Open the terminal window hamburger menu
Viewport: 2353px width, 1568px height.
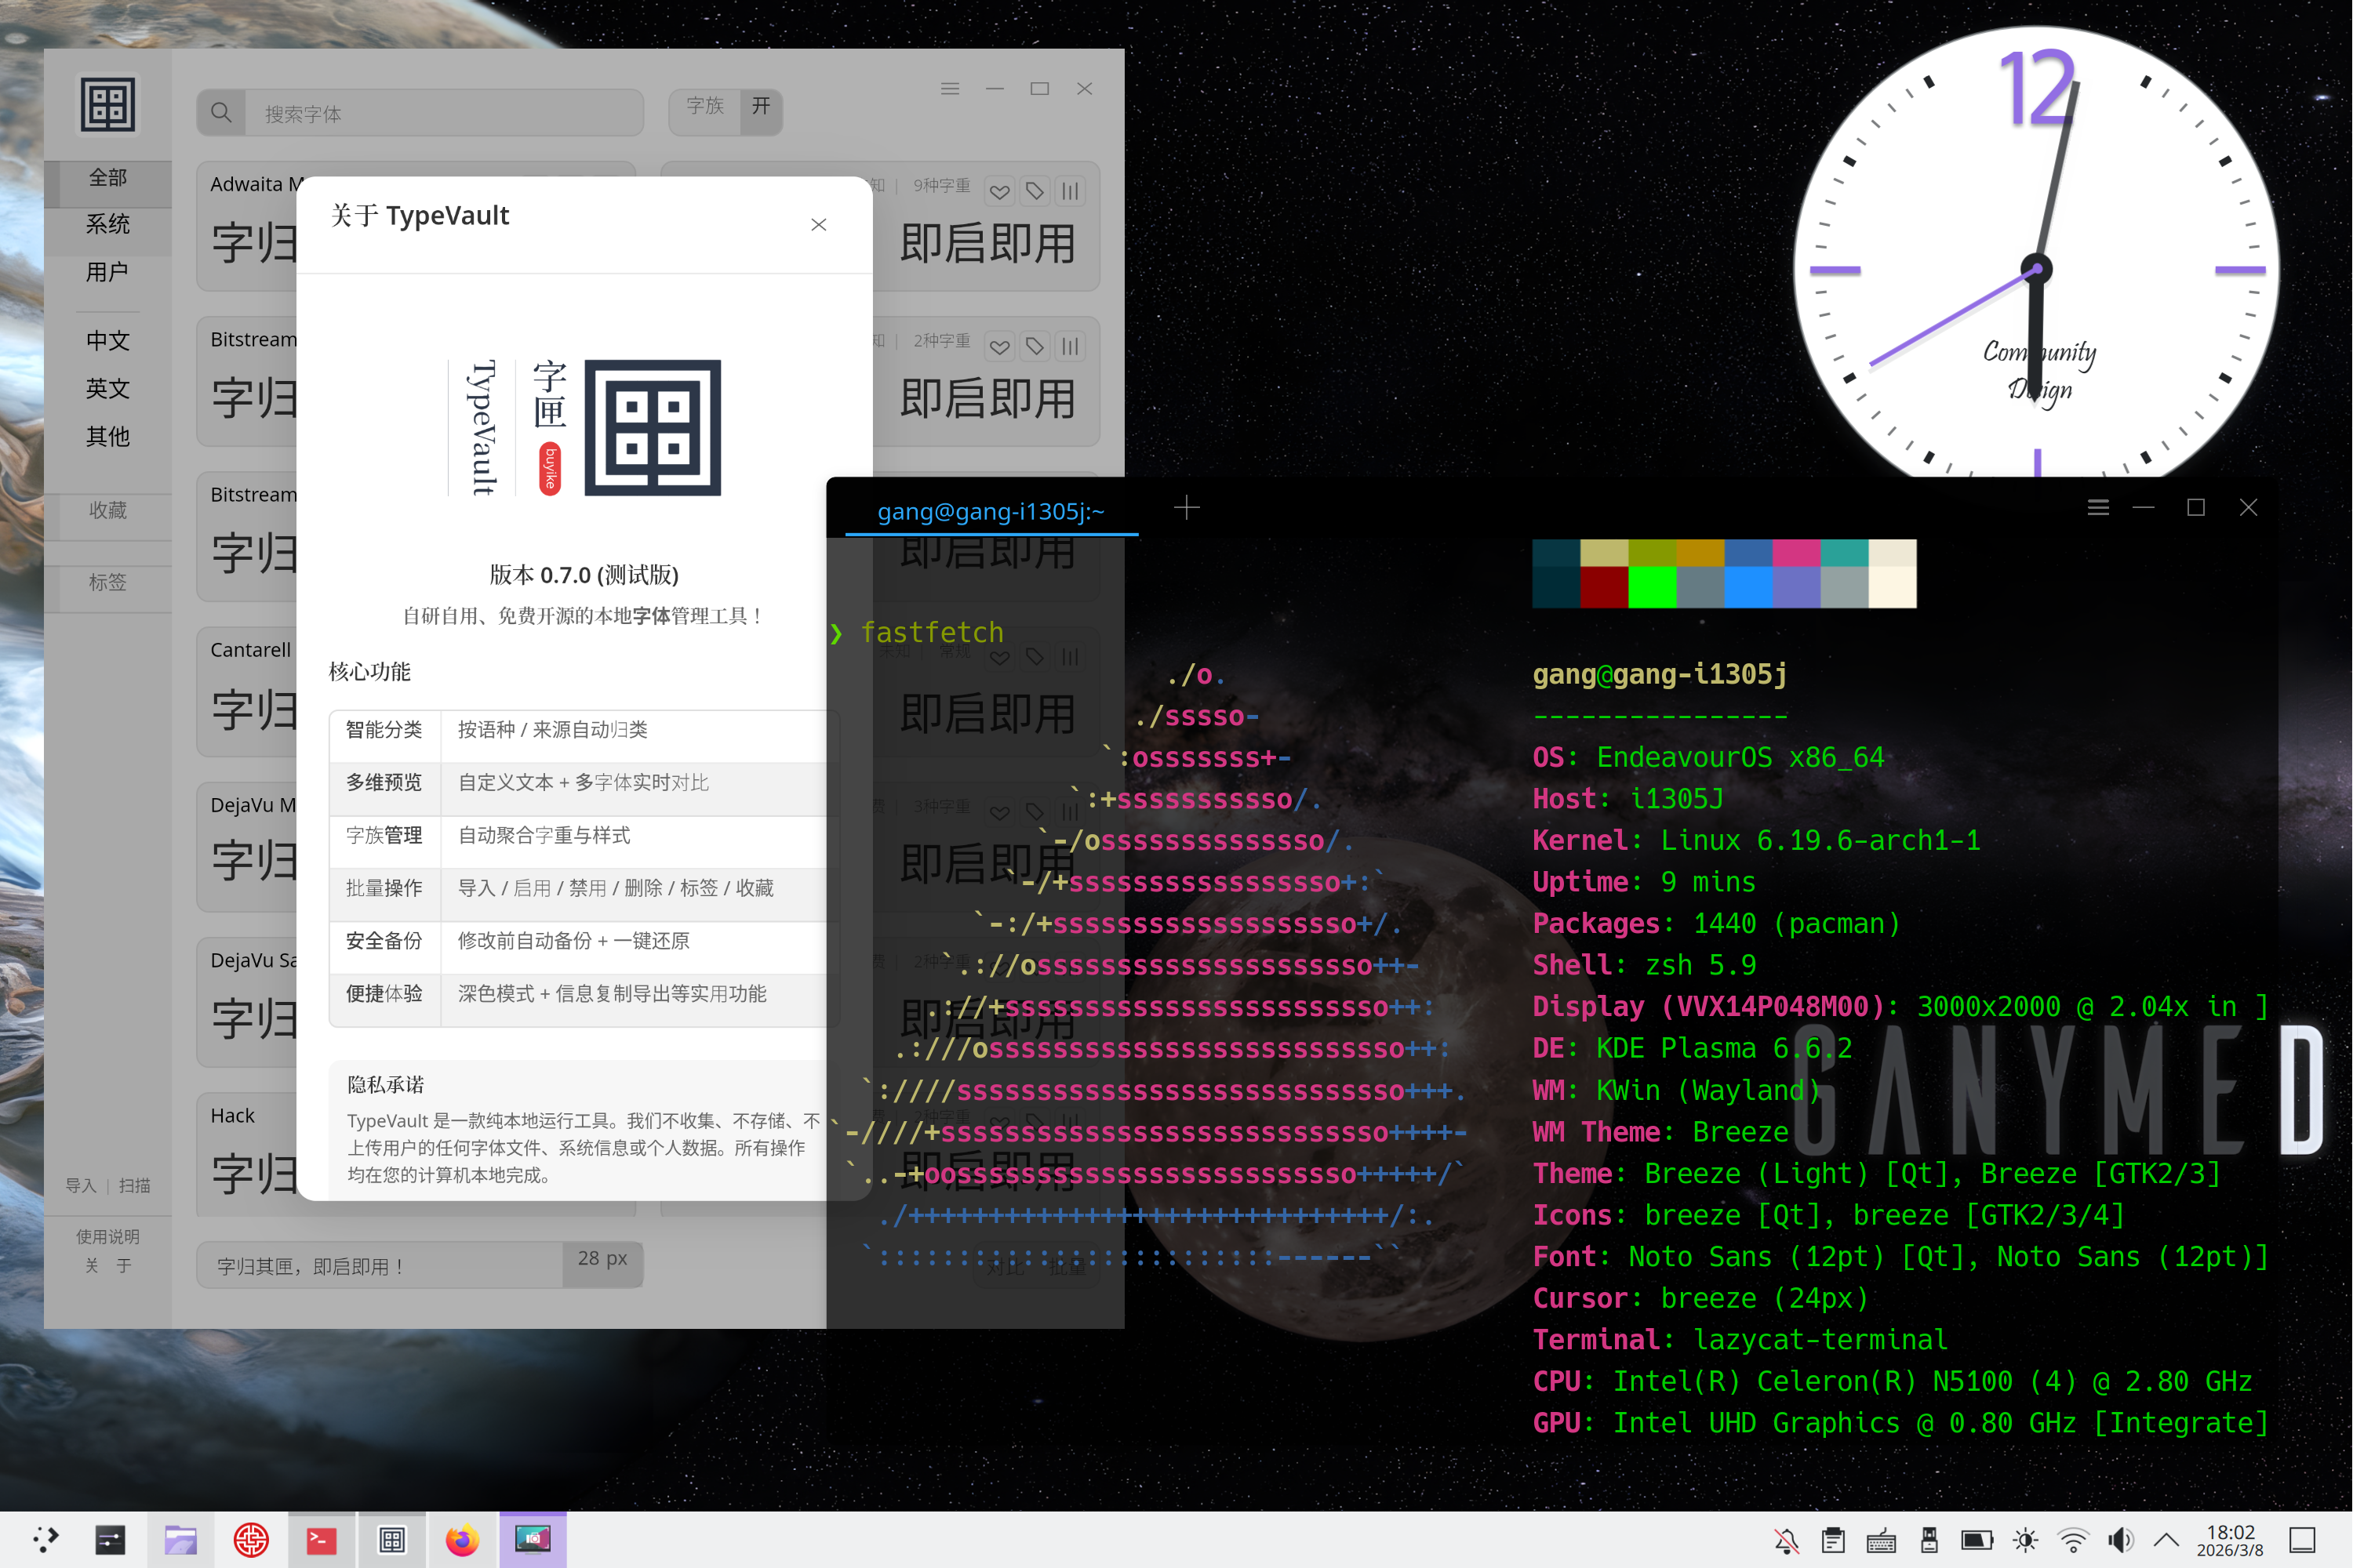click(2098, 507)
